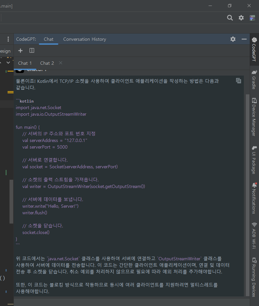The width and height of the screenshot is (259, 306).
Task: Minimize the IDE window
Action: 210,6
